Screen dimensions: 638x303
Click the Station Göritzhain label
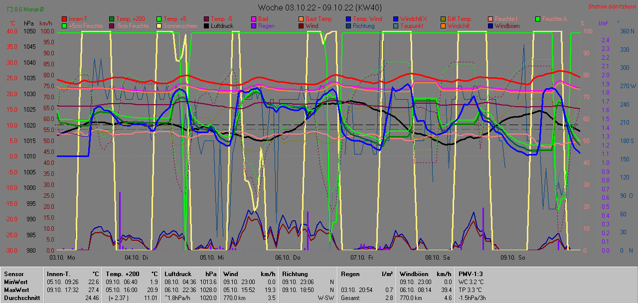pos(611,6)
